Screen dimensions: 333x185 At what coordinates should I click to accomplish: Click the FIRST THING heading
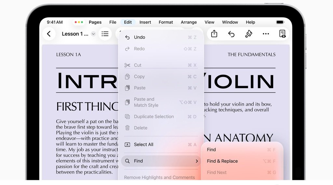87,107
